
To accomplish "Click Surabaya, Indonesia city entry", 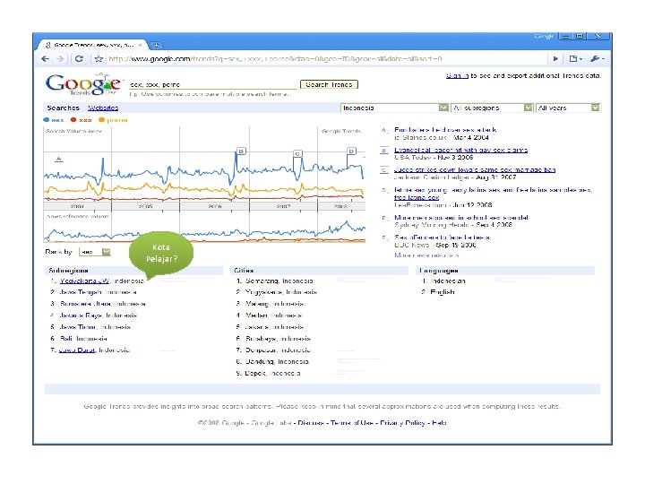I will [x=278, y=338].
